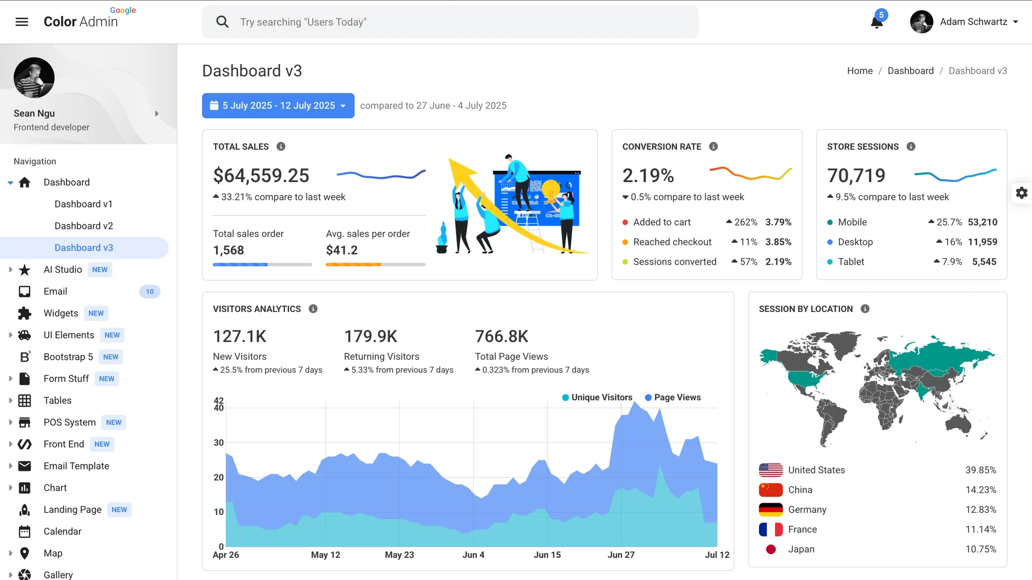1032x580 pixels.
Task: Click the AI Studio star icon
Action: click(24, 270)
